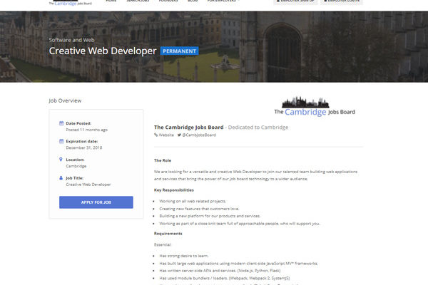Viewport: 428px width, 285px height.
Task: Click the 'Expiration date:' label
Action: (x=82, y=141)
